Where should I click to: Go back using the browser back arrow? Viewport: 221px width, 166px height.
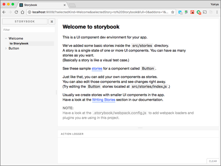pyautogui.click(x=4, y=12)
